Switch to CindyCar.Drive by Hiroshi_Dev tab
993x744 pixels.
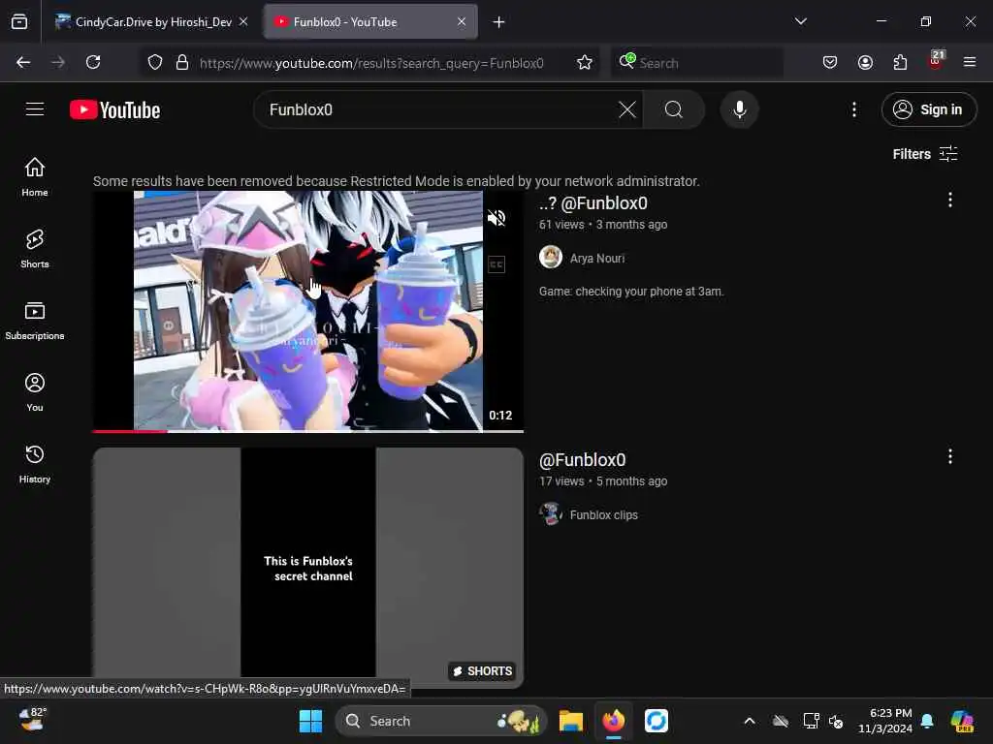pyautogui.click(x=144, y=22)
